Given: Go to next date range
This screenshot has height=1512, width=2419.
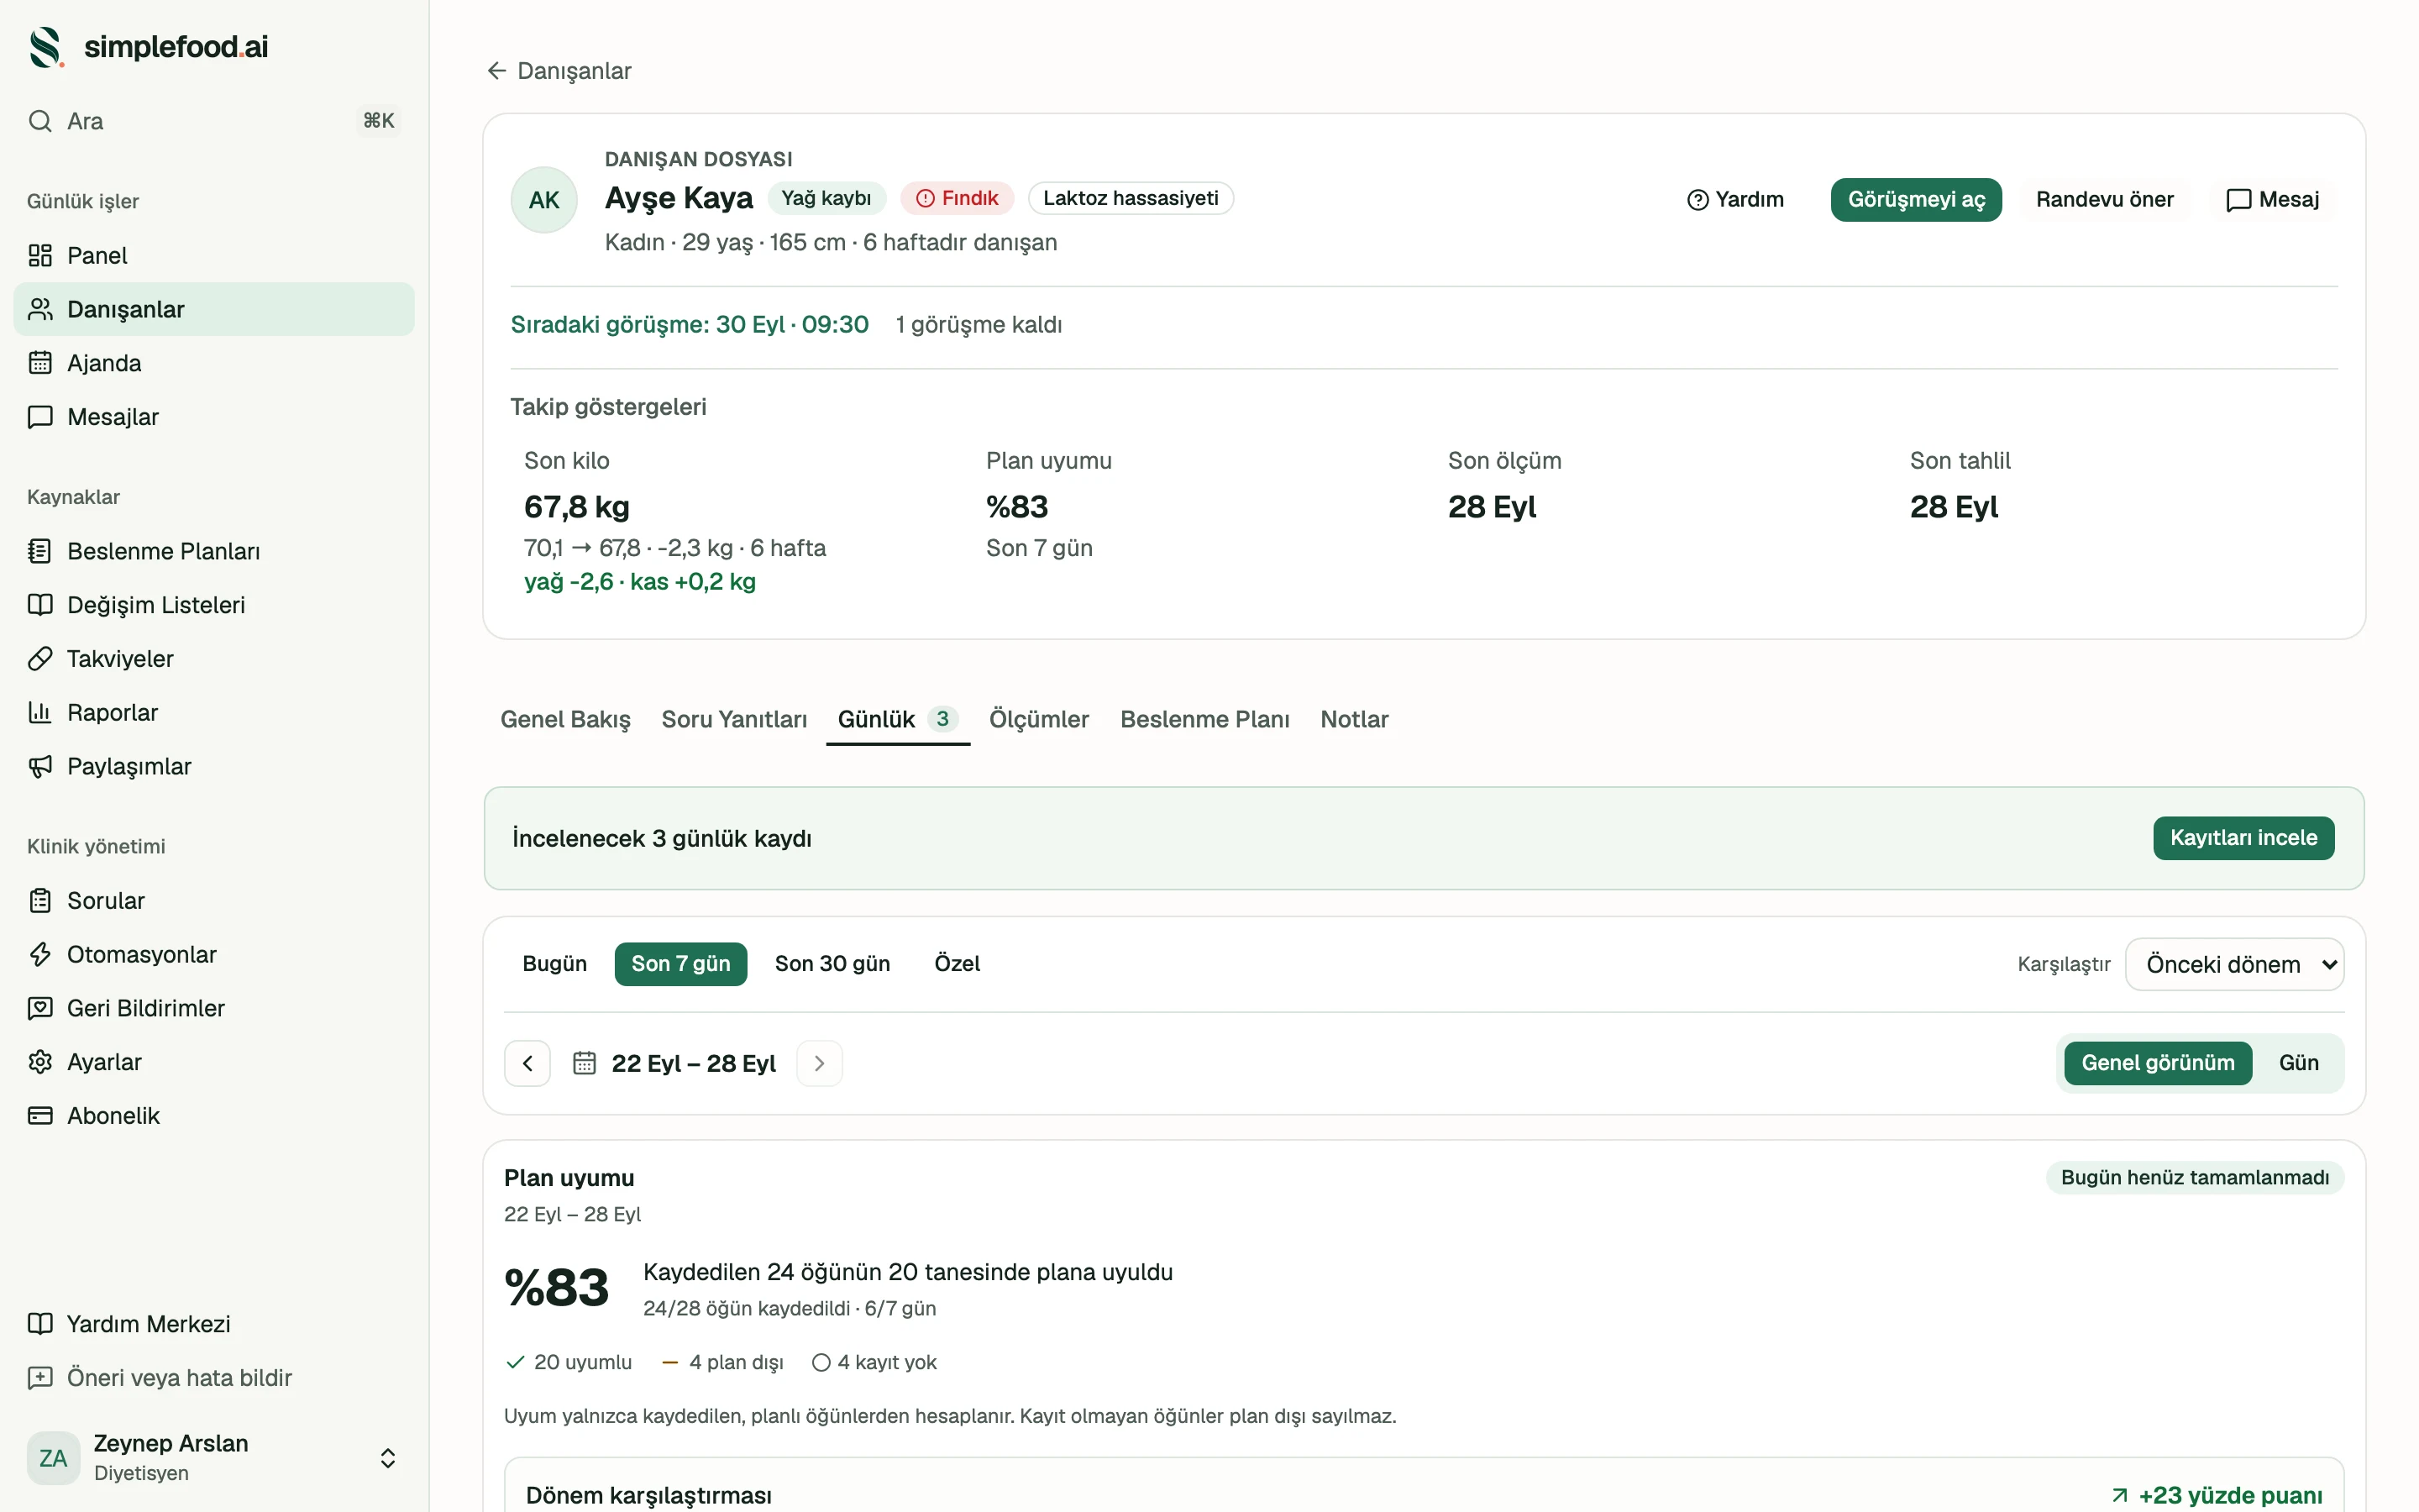Looking at the screenshot, I should pyautogui.click(x=820, y=1063).
